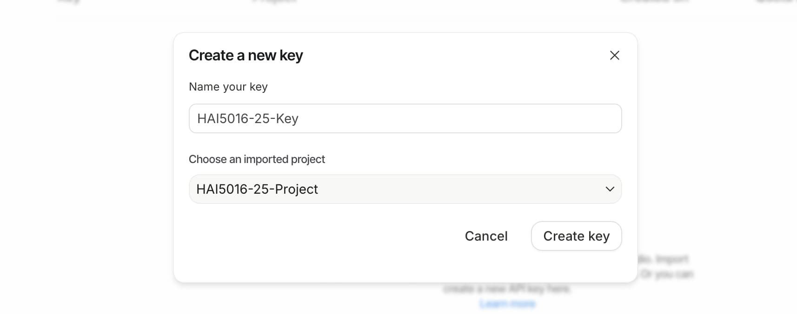The width and height of the screenshot is (797, 314).
Task: Click the chevron arrow on the project selector
Action: [x=610, y=189]
